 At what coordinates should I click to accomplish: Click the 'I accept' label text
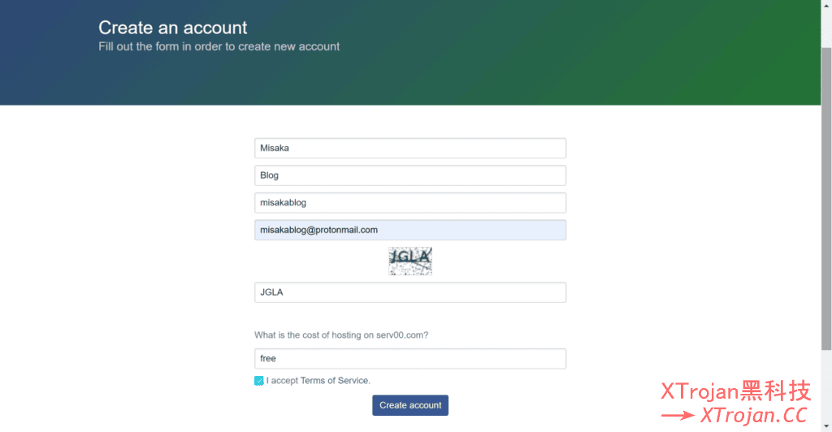point(282,381)
